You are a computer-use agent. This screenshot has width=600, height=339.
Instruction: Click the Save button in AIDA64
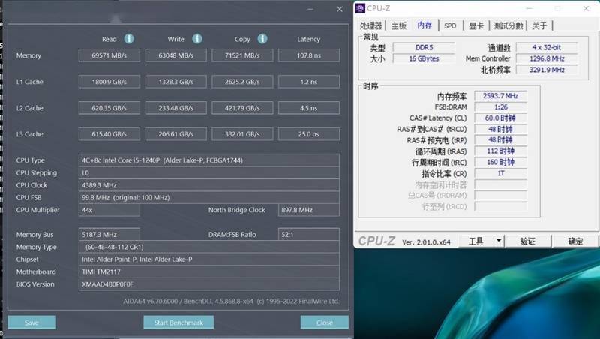click(31, 322)
